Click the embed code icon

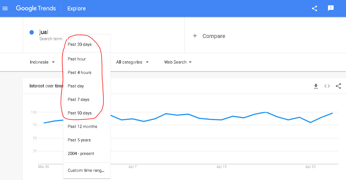click(x=327, y=86)
